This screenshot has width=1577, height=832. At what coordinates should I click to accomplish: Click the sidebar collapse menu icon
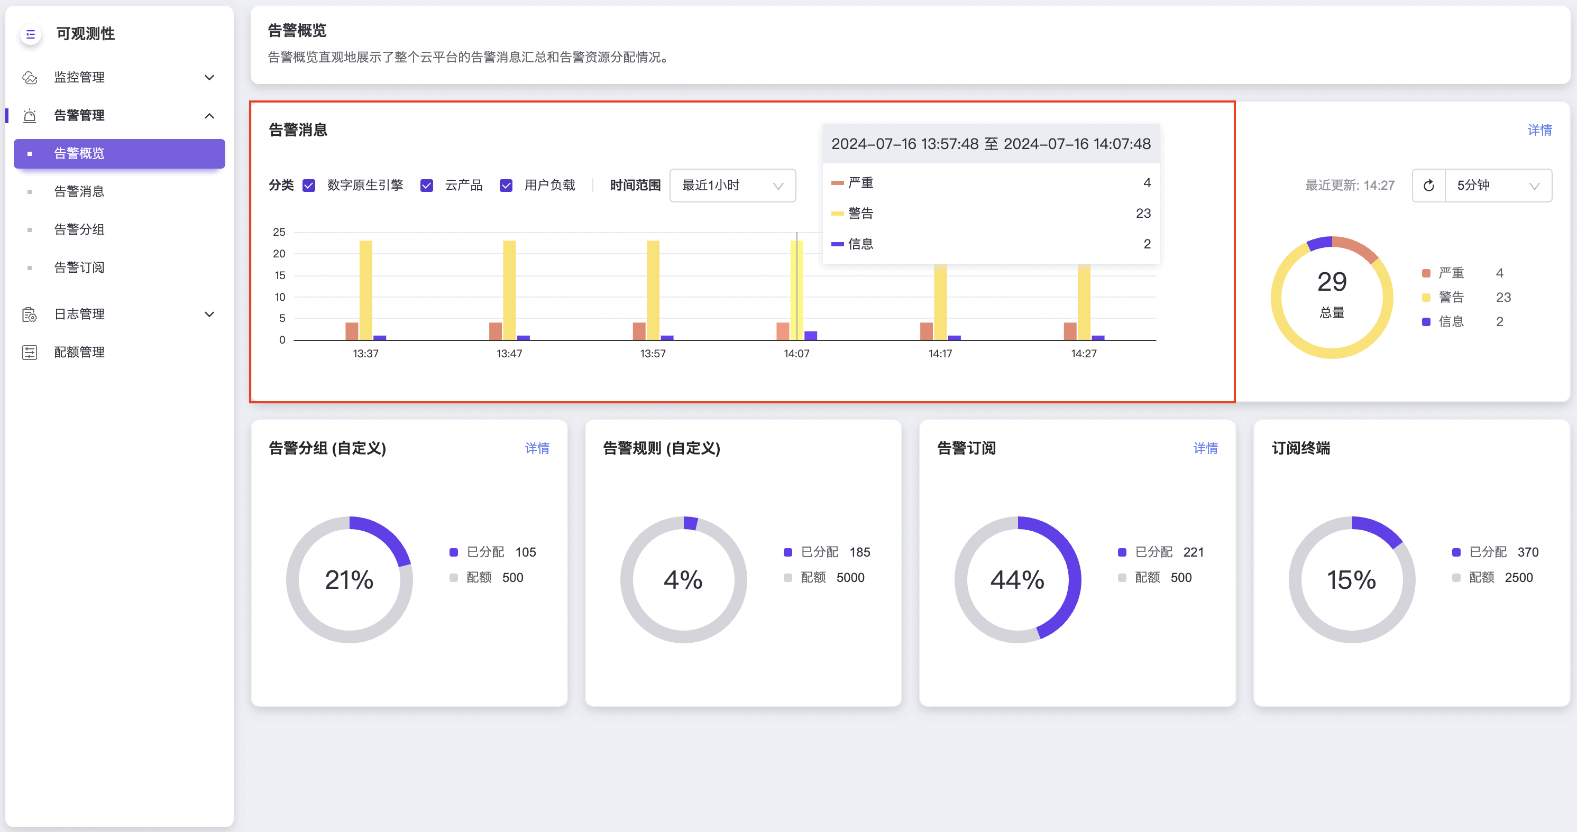31,34
